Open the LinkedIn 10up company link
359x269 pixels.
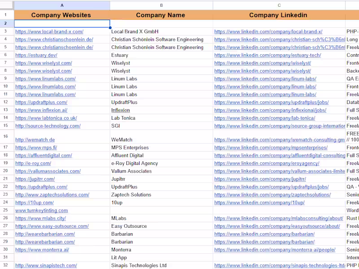[259, 203]
